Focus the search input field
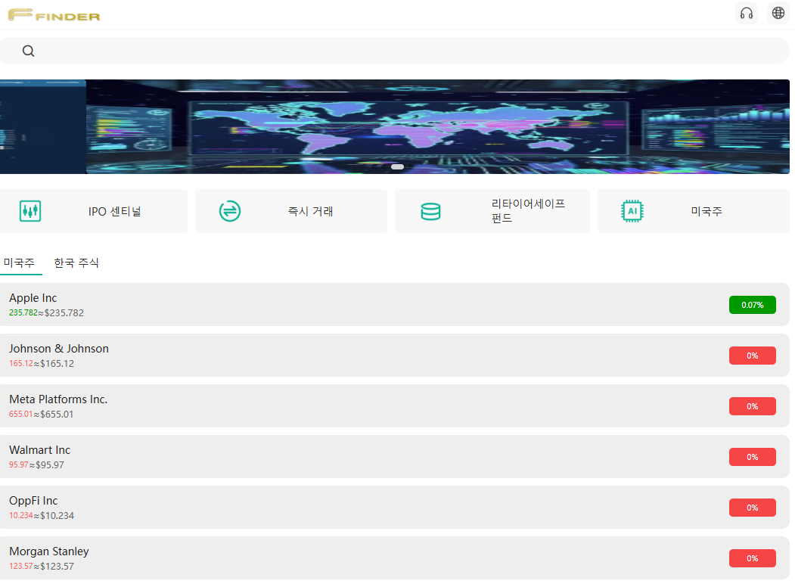Viewport: 795px width, 584px height. [394, 51]
